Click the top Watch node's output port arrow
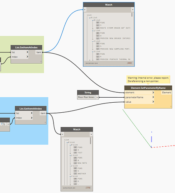The width and height of the screenshot is (175, 193). pos(133,10)
